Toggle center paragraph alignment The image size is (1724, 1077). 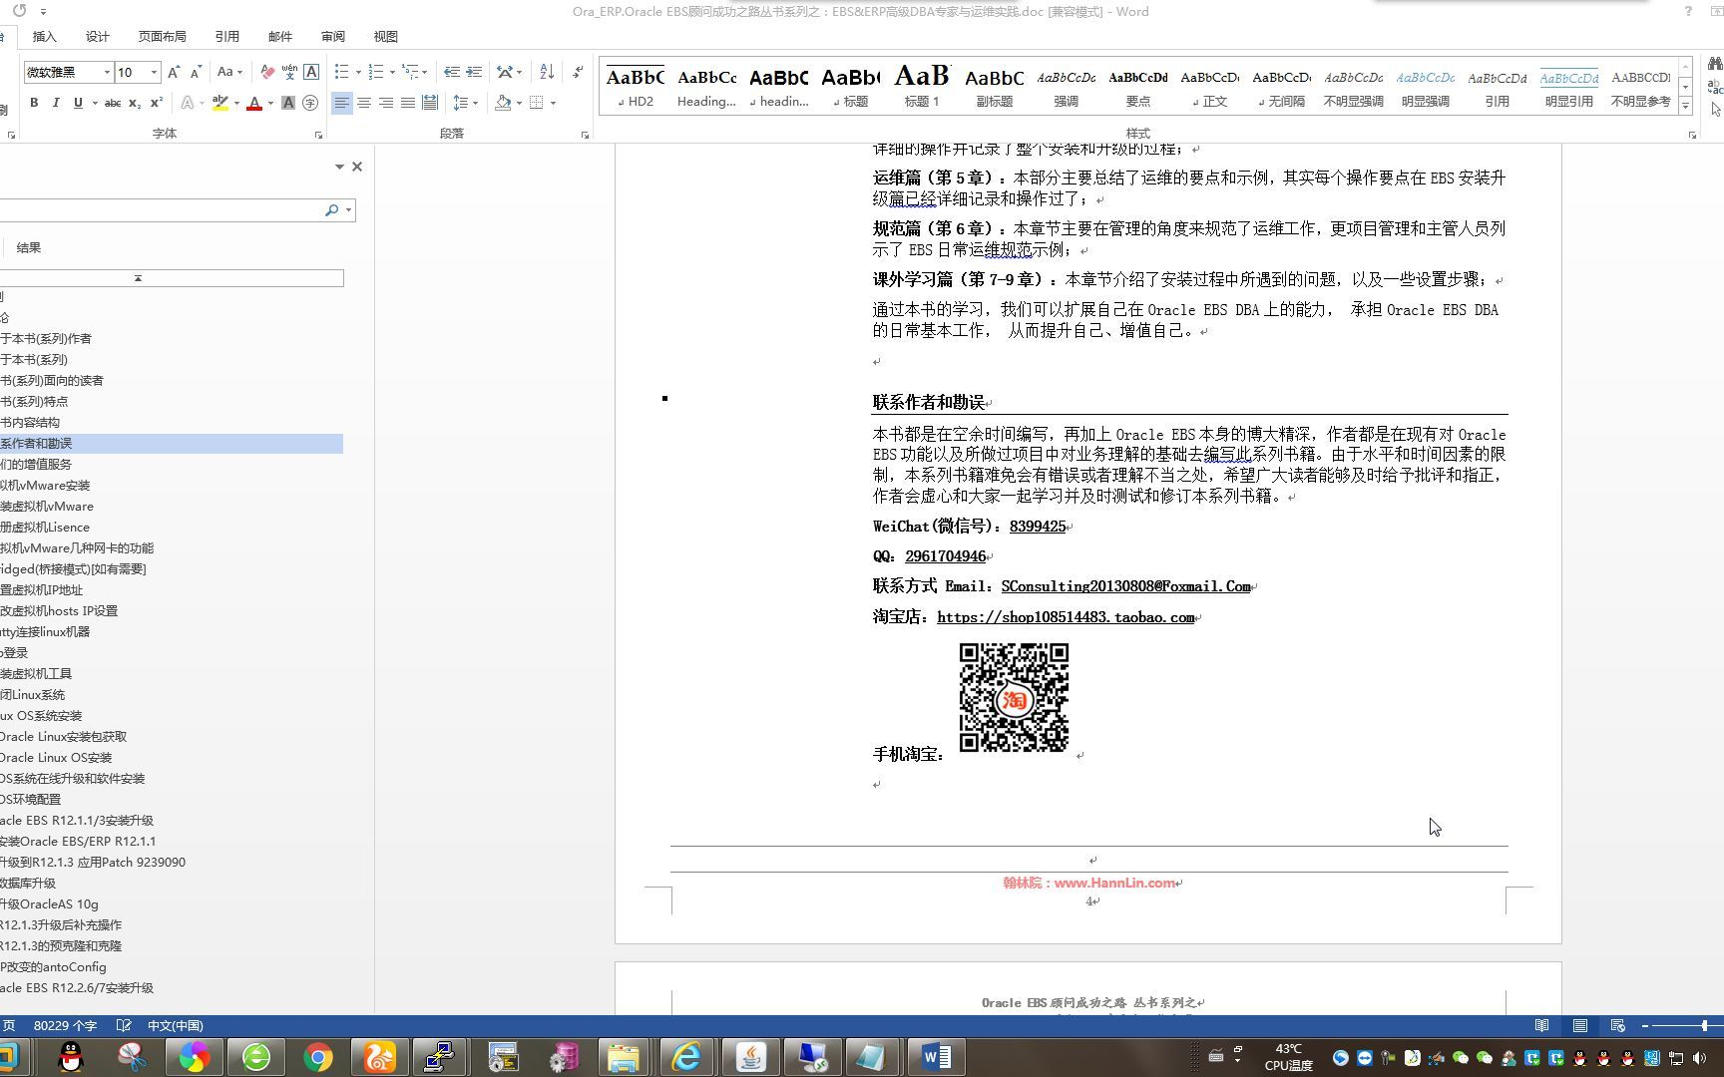[364, 103]
